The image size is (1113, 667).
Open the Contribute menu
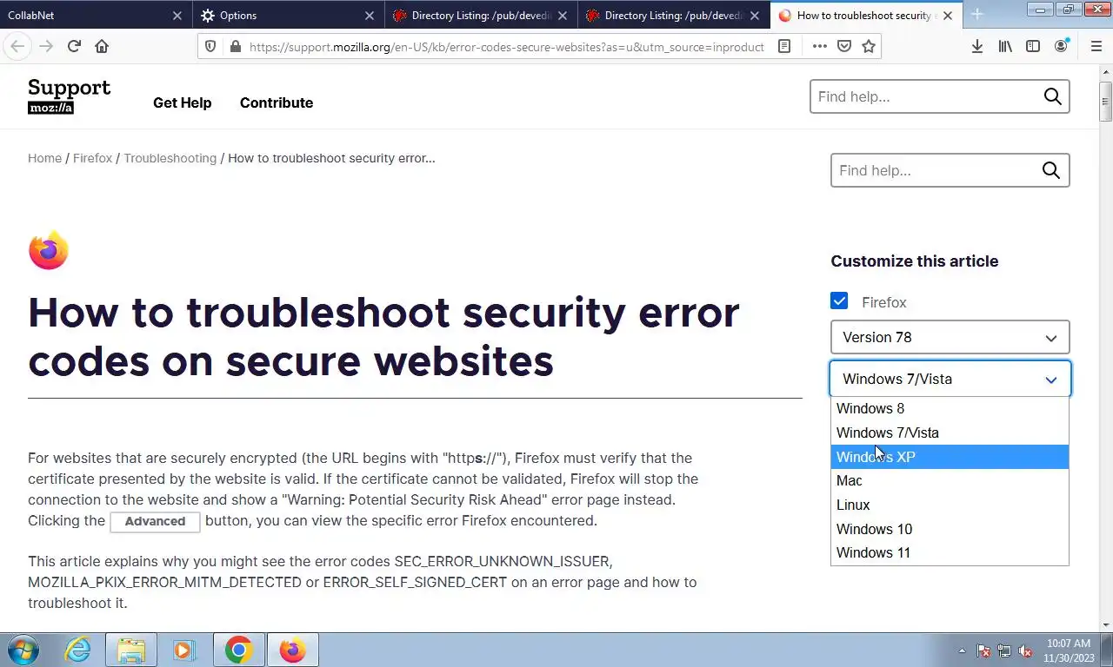point(277,102)
